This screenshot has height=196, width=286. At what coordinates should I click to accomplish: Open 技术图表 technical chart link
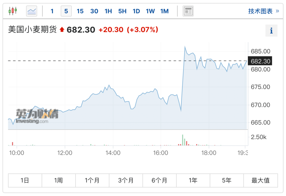[x=263, y=11]
